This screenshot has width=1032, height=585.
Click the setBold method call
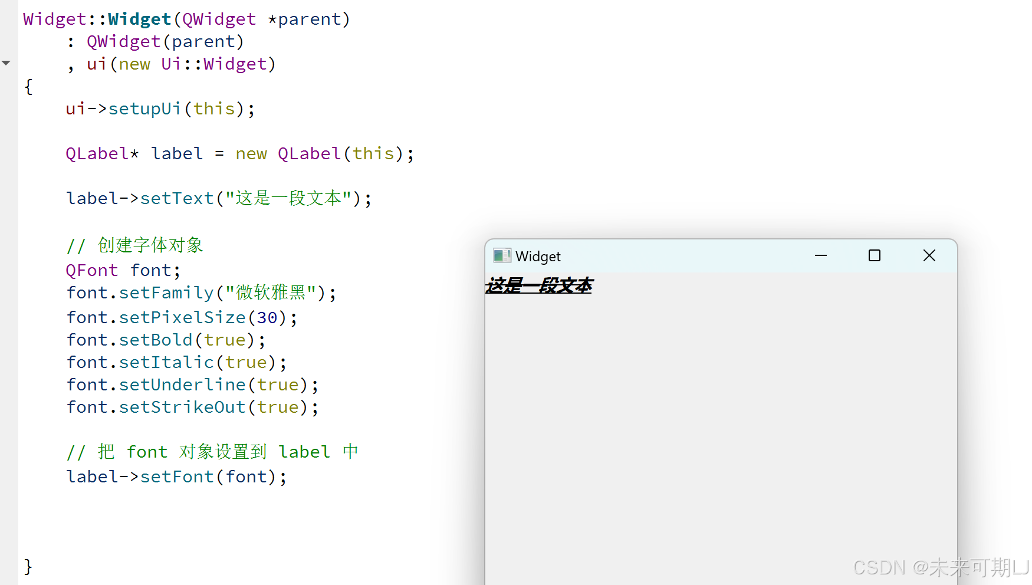tap(156, 340)
